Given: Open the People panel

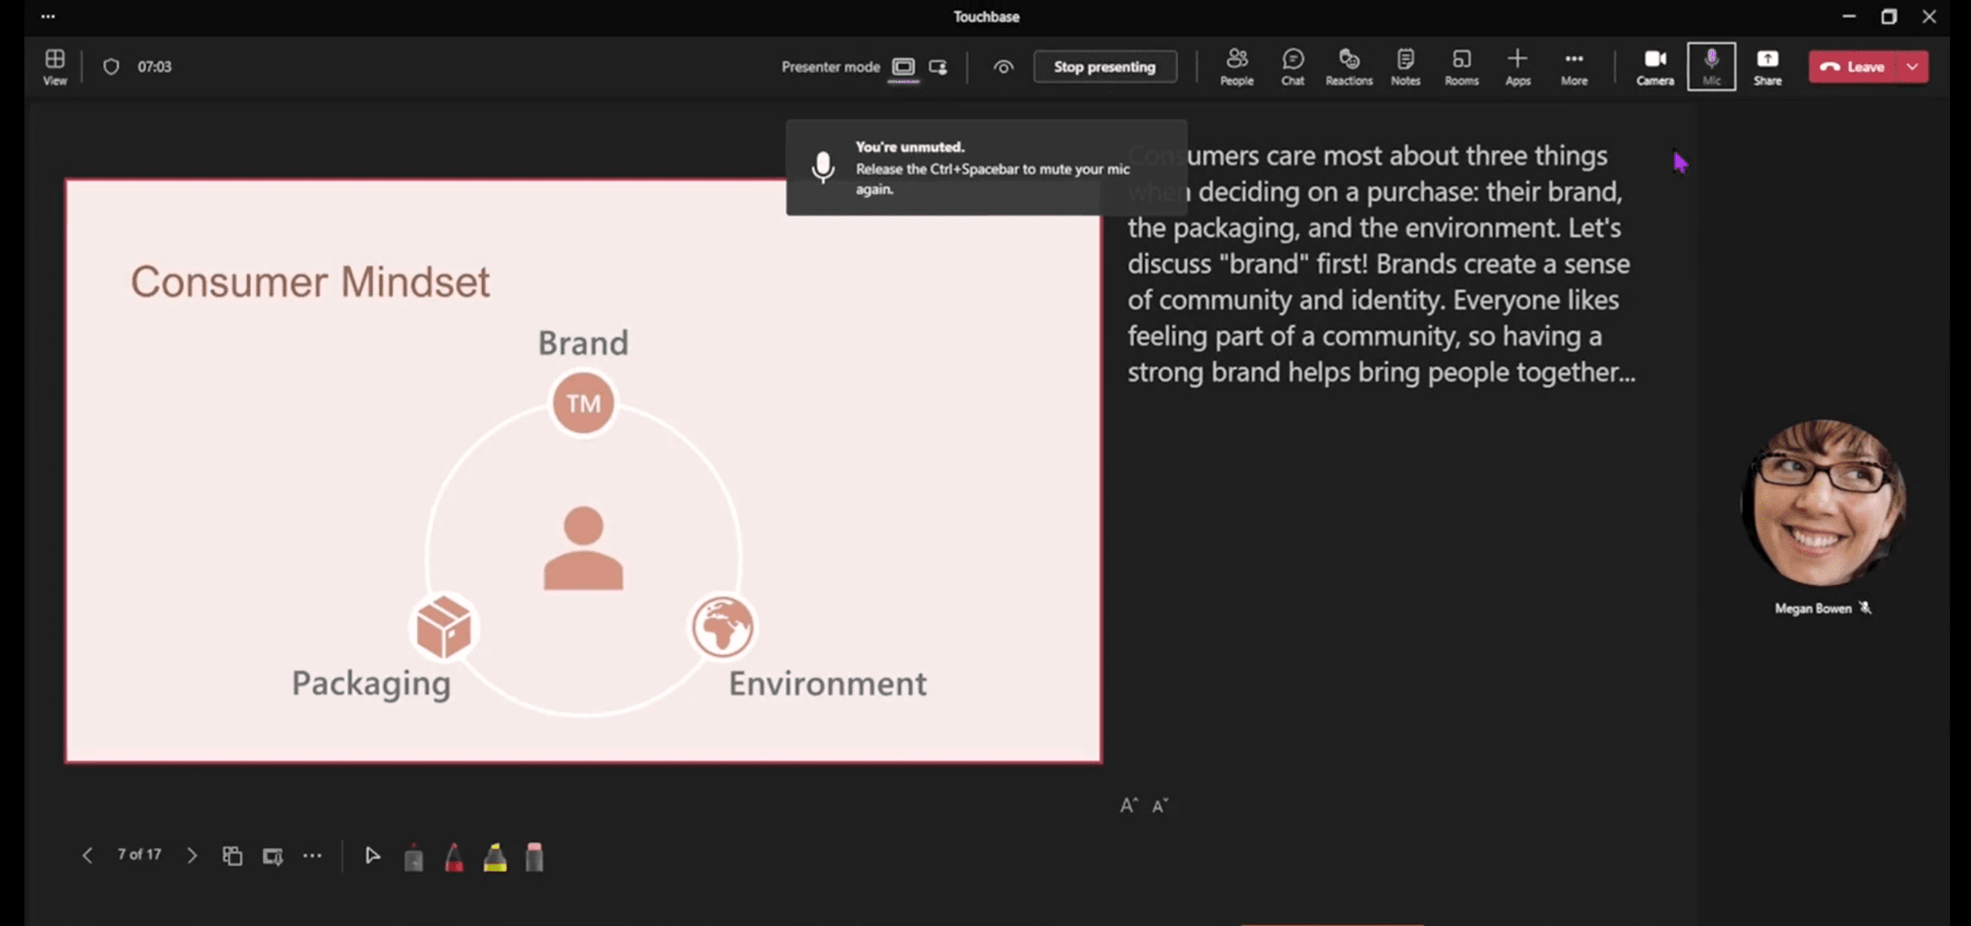Looking at the screenshot, I should point(1236,67).
